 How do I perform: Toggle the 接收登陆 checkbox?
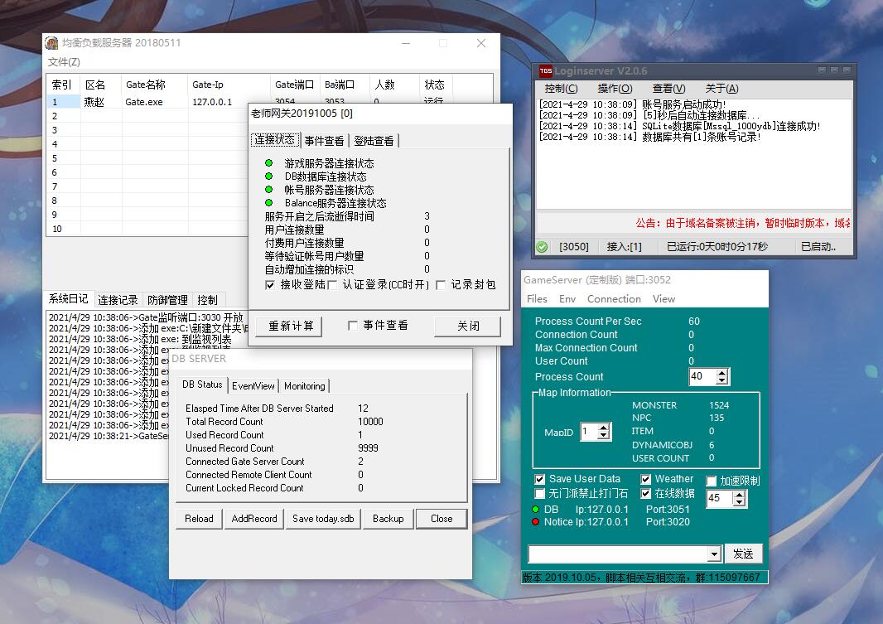click(270, 284)
